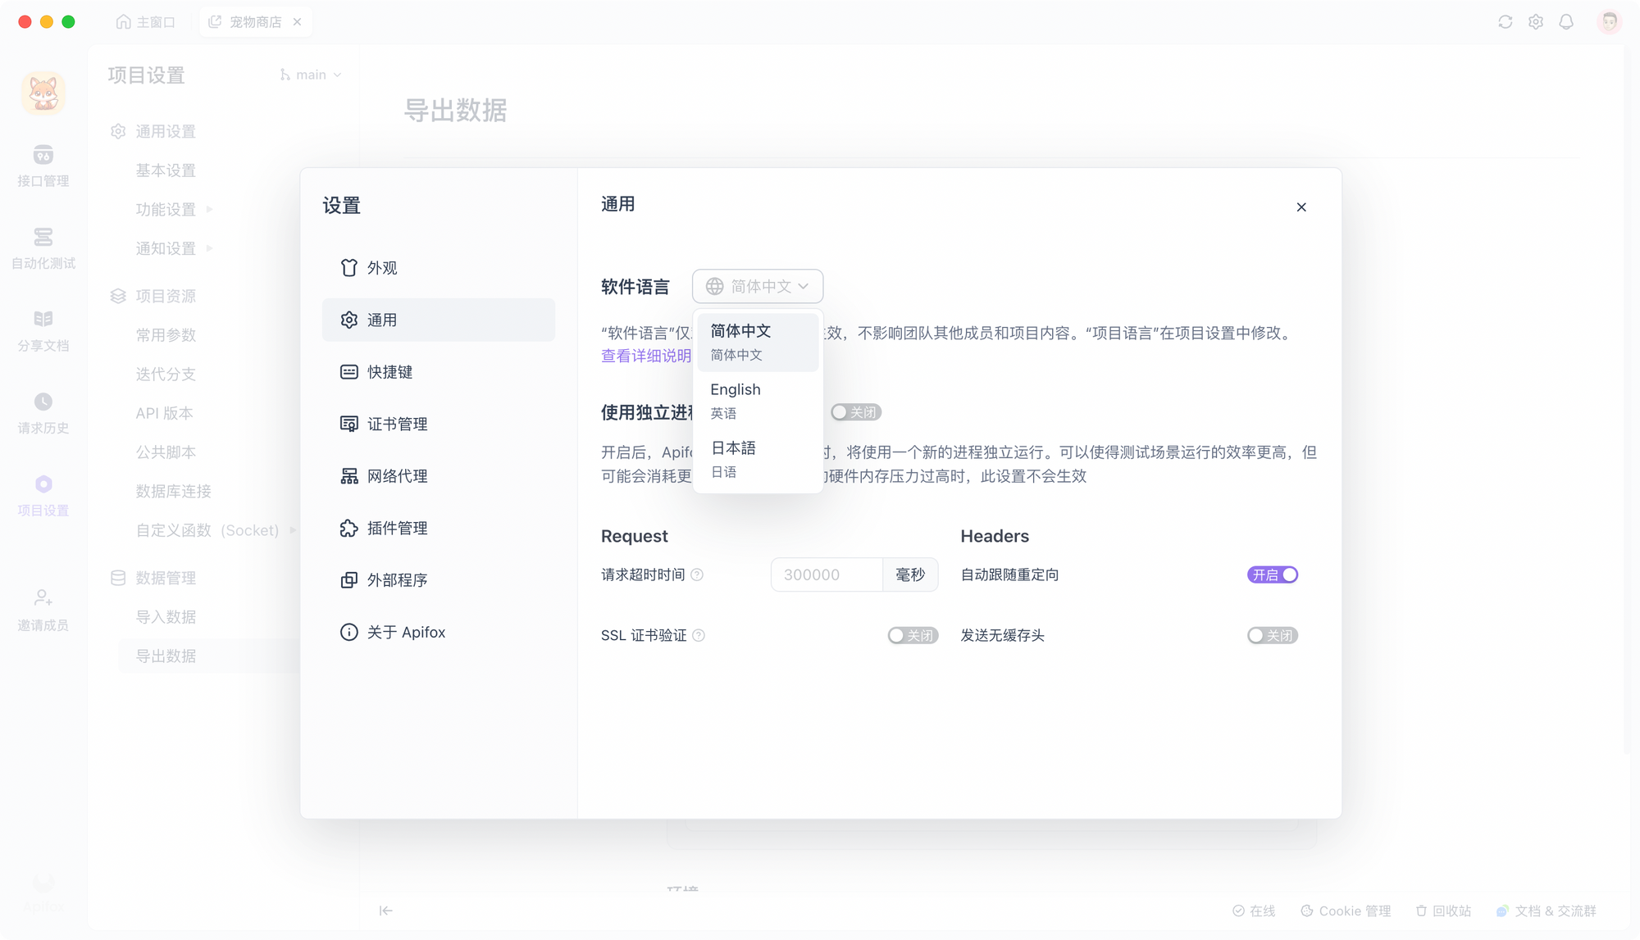The width and height of the screenshot is (1640, 940).
Task: Click the 插件管理 puzzle-piece icon
Action: coord(349,529)
